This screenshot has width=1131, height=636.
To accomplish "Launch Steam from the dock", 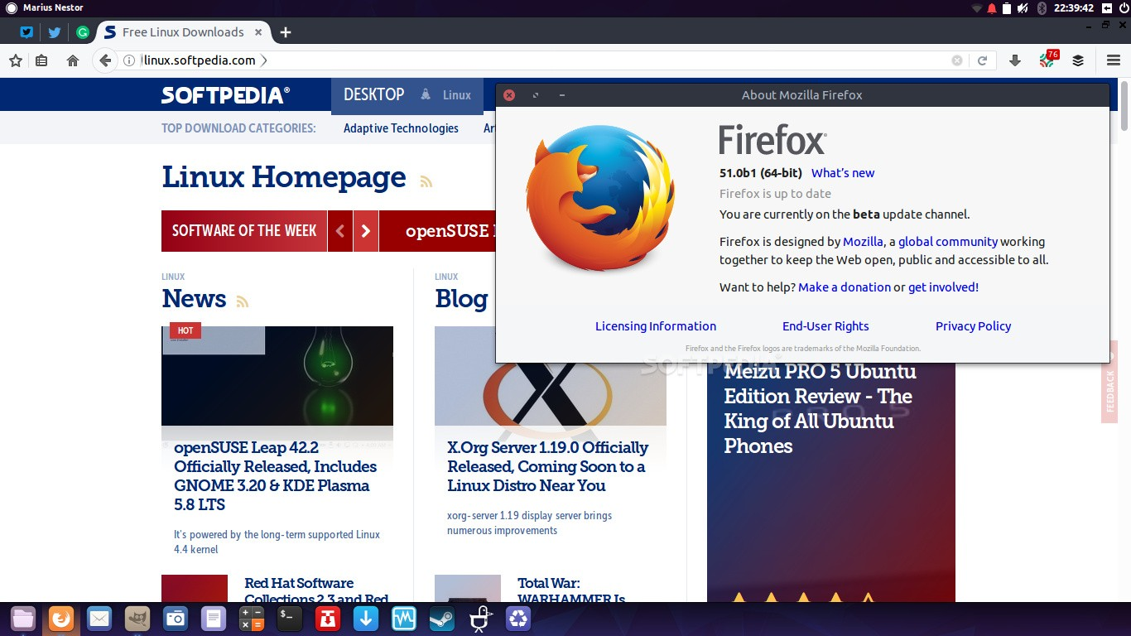I will click(x=442, y=619).
